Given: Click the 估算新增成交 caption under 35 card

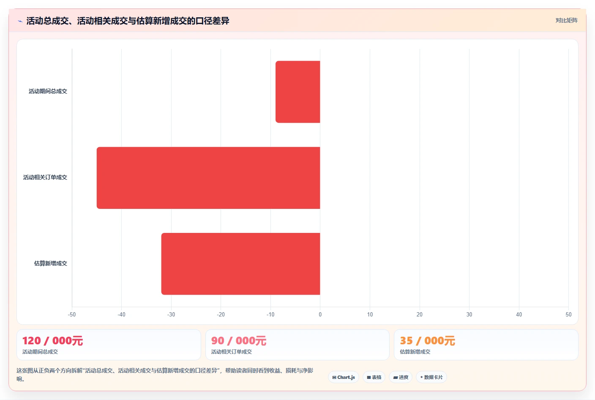Looking at the screenshot, I should (415, 351).
